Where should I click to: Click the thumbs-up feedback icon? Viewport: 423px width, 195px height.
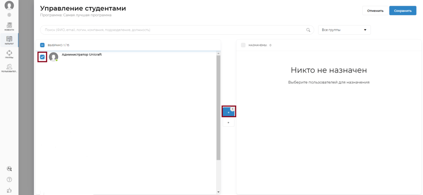point(9,190)
